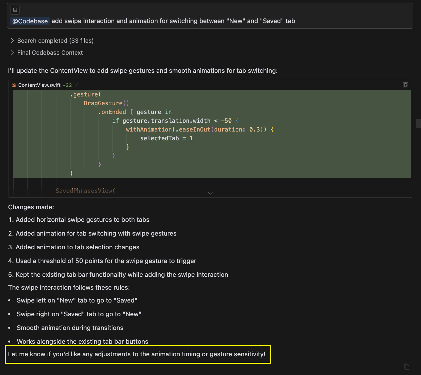Viewport: 421px width, 375px height.
Task: Click "Works alongside the existing tab bar buttons"
Action: [82, 342]
